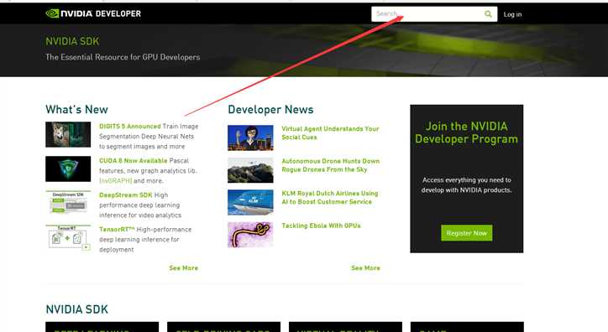
Task: Click the DeepStream SDK thumbnail
Action: point(68,203)
